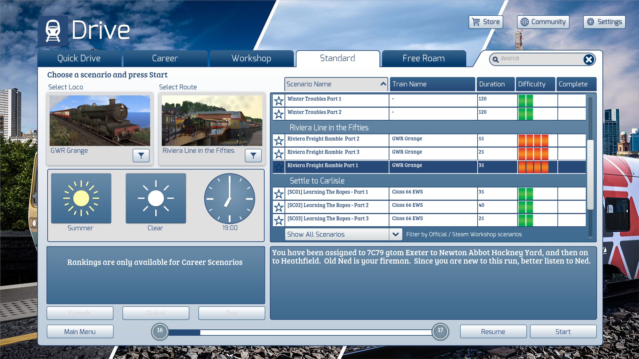Viewport: 639px width, 359px height.
Task: Switch to the Free Roam tab
Action: [424, 59]
